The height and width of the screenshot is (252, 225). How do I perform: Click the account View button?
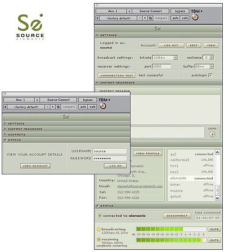[211, 45]
